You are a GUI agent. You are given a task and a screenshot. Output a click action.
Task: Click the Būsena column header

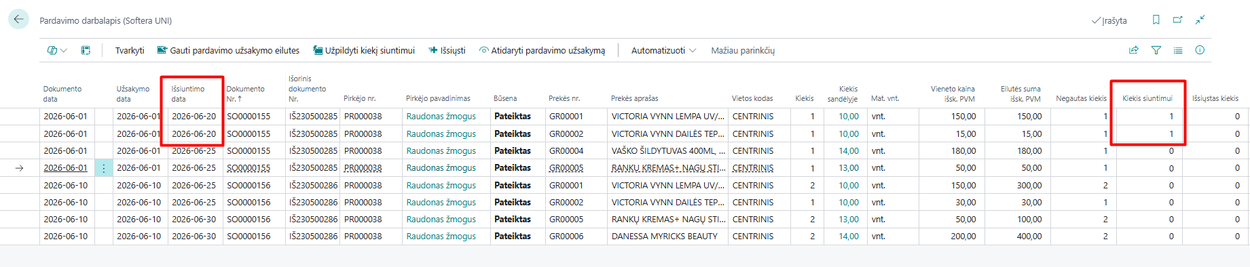pos(505,98)
